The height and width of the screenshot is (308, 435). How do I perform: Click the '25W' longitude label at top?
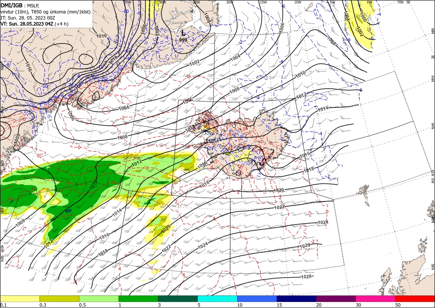click(196, 2)
